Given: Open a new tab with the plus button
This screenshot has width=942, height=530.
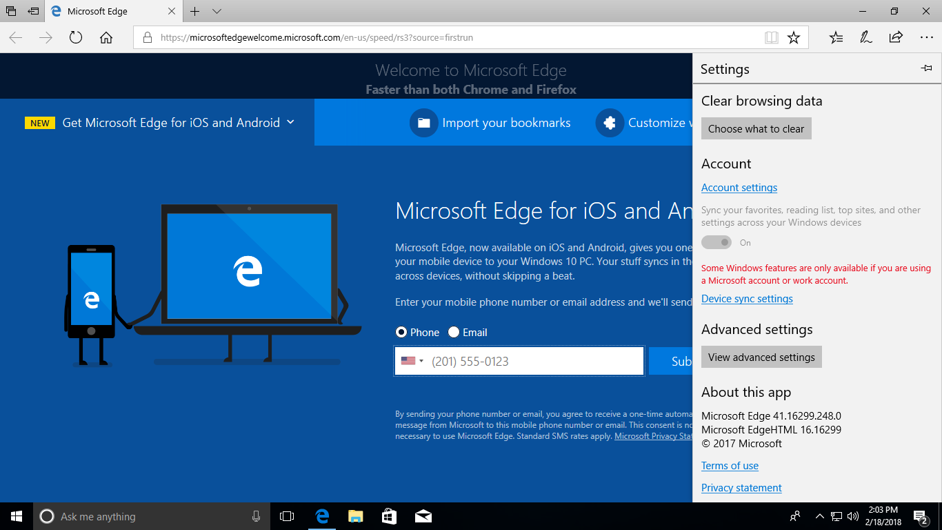Looking at the screenshot, I should (x=195, y=11).
